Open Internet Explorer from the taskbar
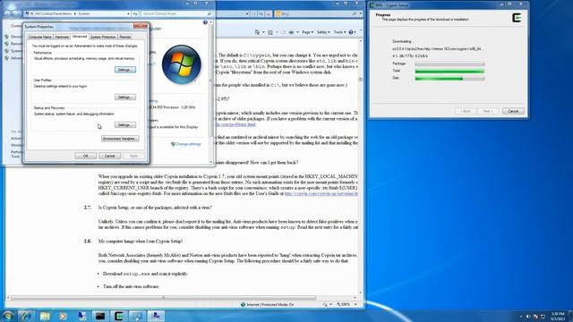 26,316
